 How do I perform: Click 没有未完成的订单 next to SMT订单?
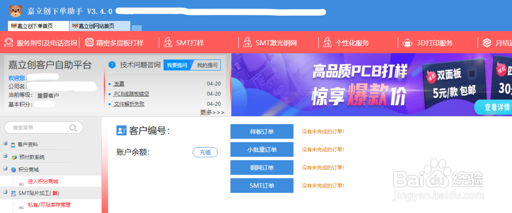pyautogui.click(x=323, y=185)
